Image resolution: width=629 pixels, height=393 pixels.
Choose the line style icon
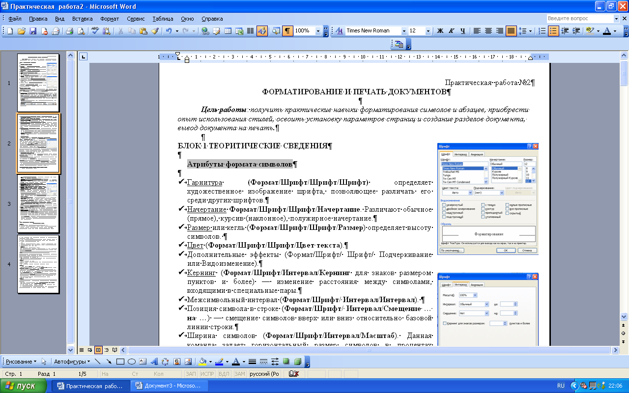coord(252,362)
